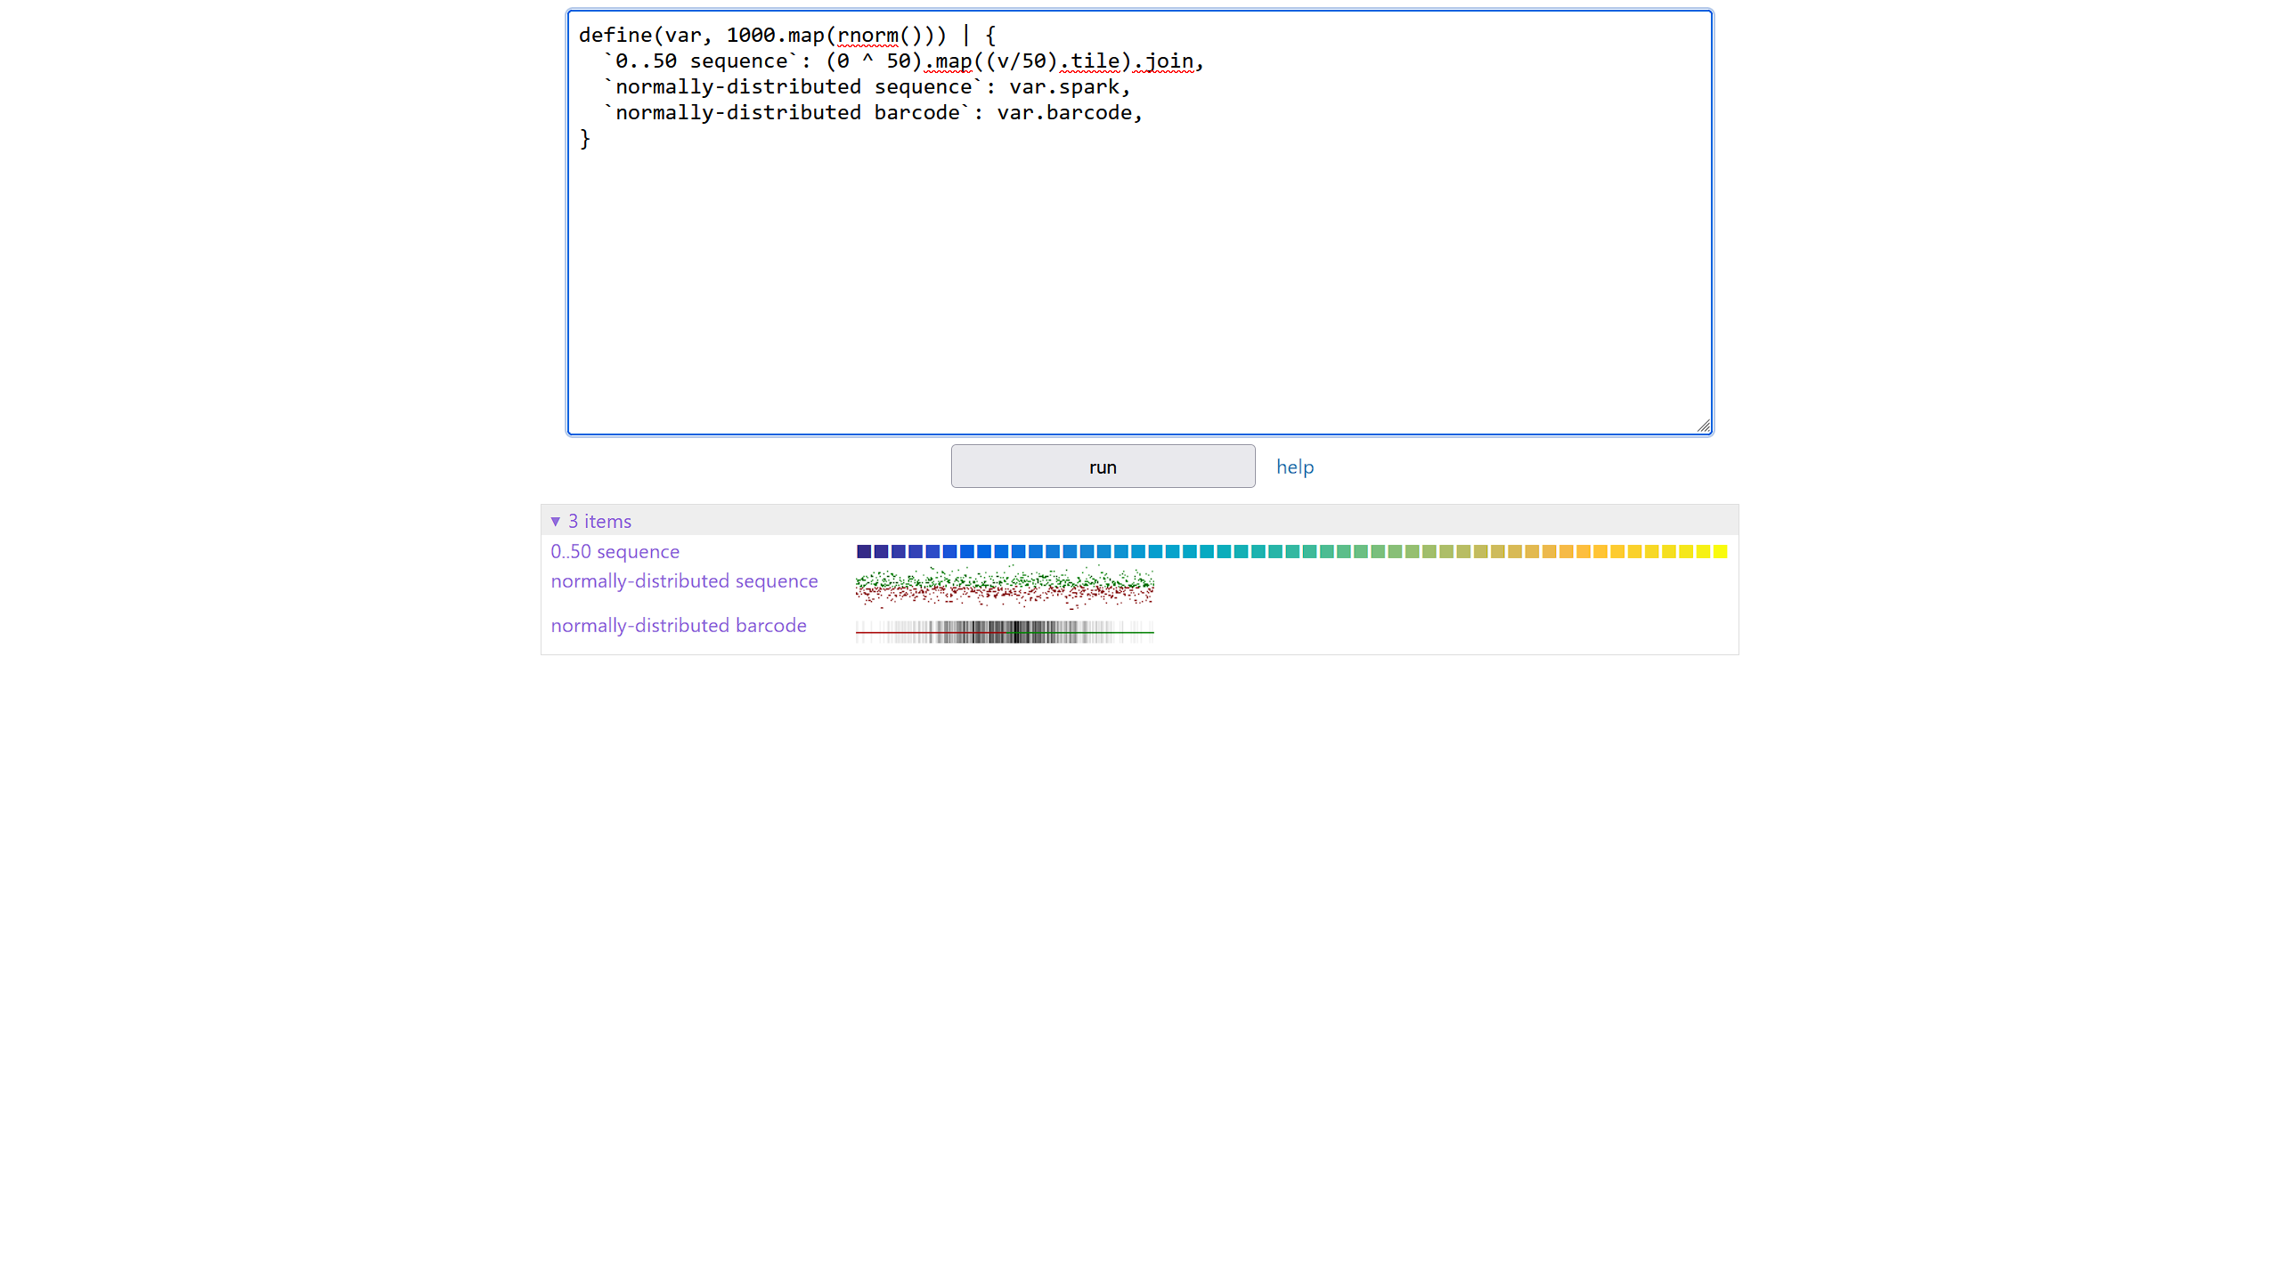Select the "normally-distributed sequence" row label
The image size is (2280, 1282).
click(684, 581)
